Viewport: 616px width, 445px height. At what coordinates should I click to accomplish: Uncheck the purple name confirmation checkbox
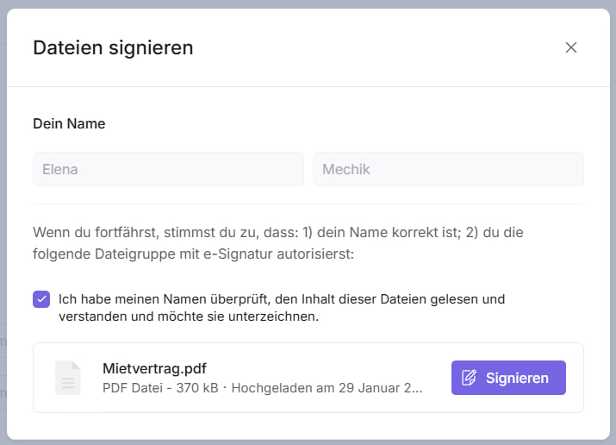tap(41, 299)
